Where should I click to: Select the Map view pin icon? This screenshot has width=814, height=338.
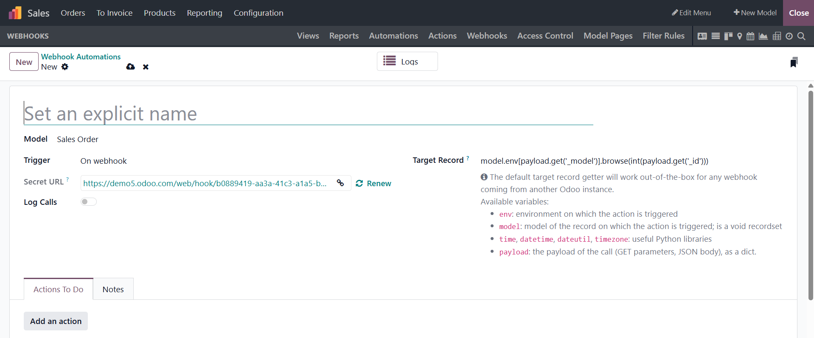pos(739,36)
